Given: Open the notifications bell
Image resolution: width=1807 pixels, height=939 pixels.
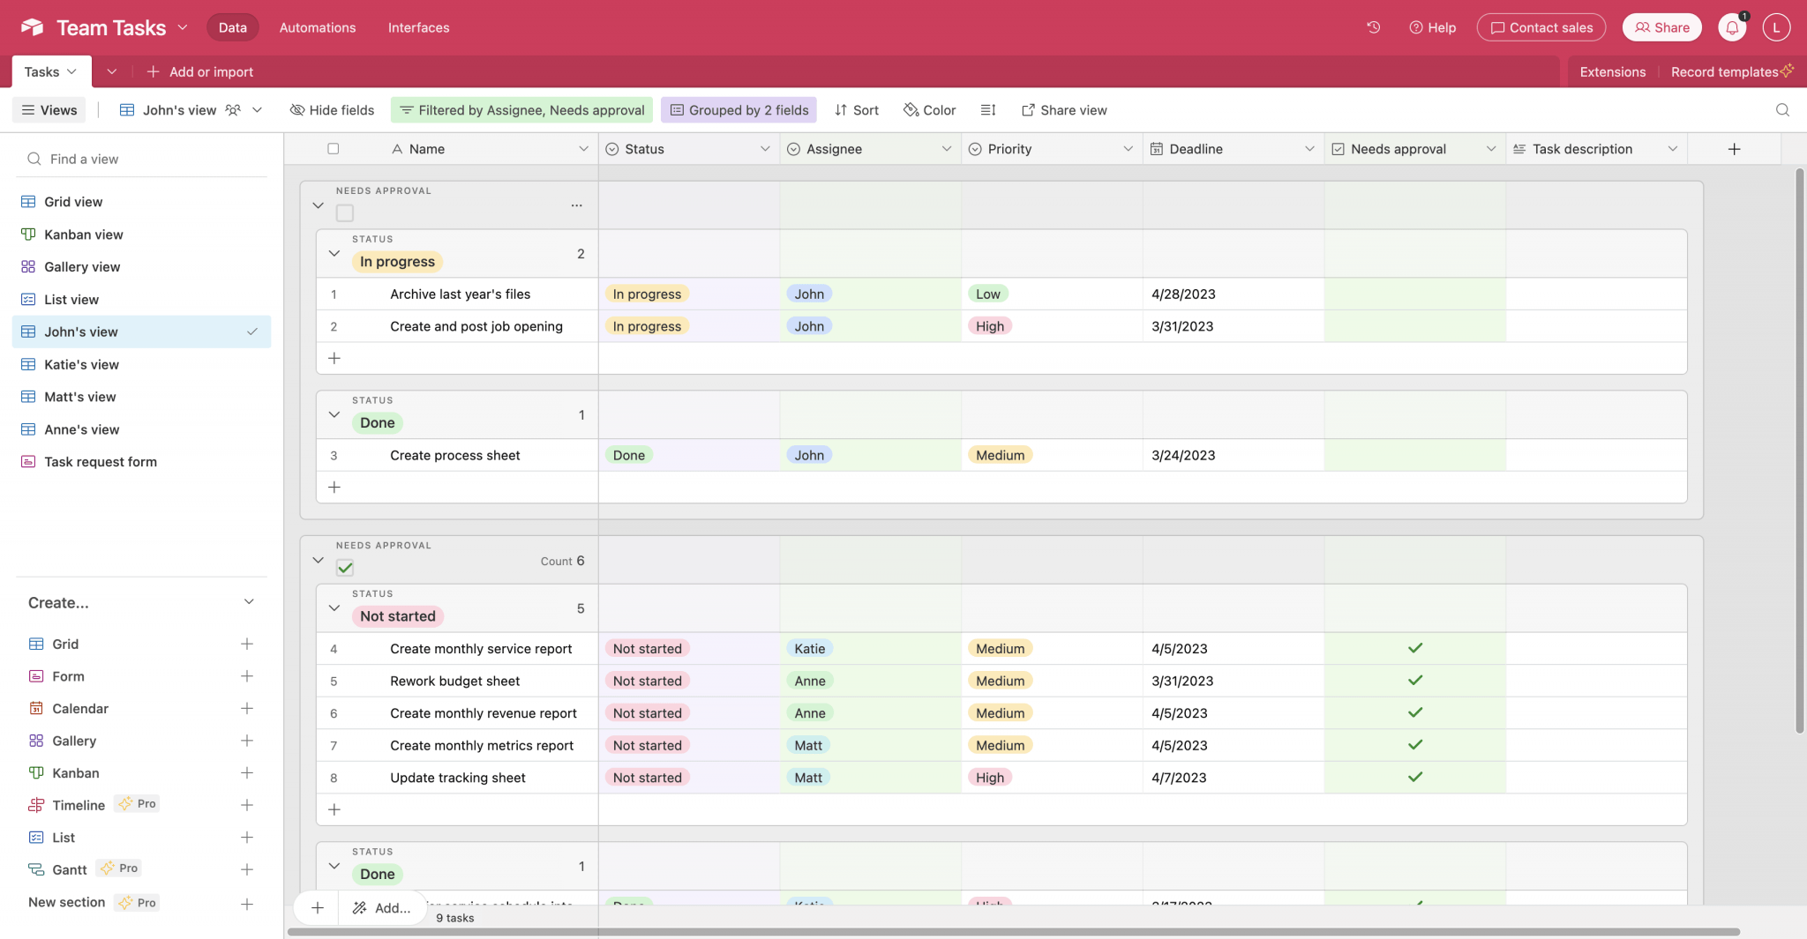Looking at the screenshot, I should point(1732,27).
